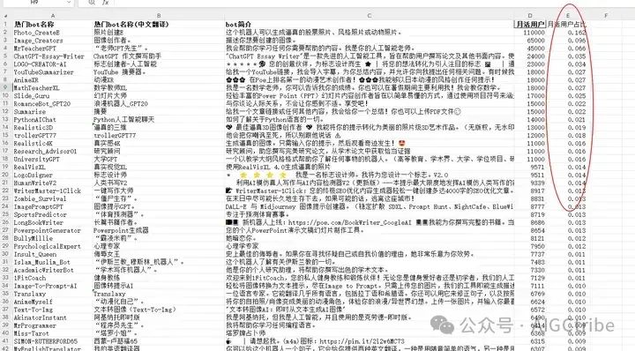The image size is (635, 351).
Task: Click the fx insert function icon
Action: pos(105,2)
